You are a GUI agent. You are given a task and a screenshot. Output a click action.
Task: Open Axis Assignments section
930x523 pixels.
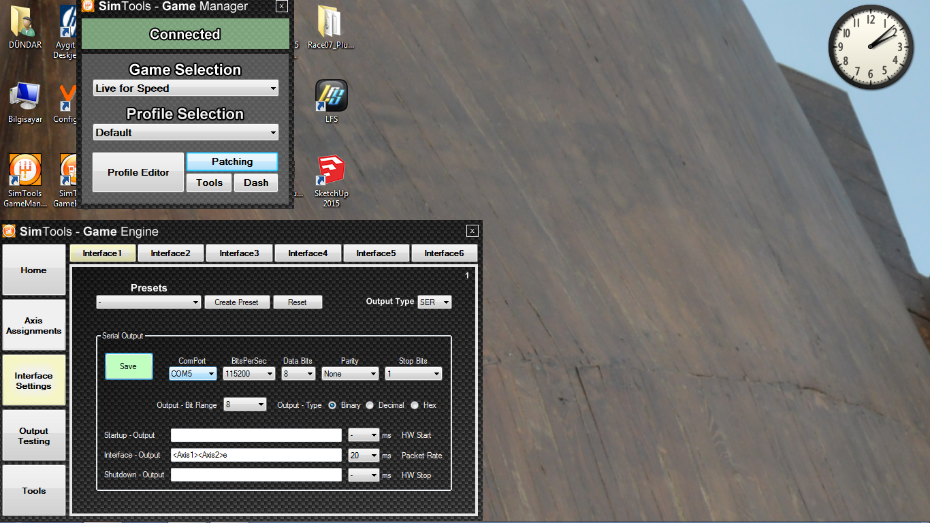tap(34, 326)
